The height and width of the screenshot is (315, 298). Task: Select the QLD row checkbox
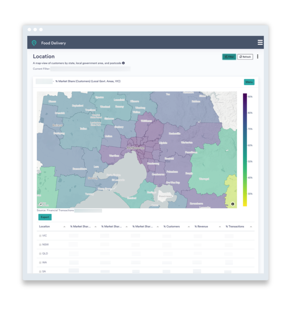pyautogui.click(x=40, y=254)
